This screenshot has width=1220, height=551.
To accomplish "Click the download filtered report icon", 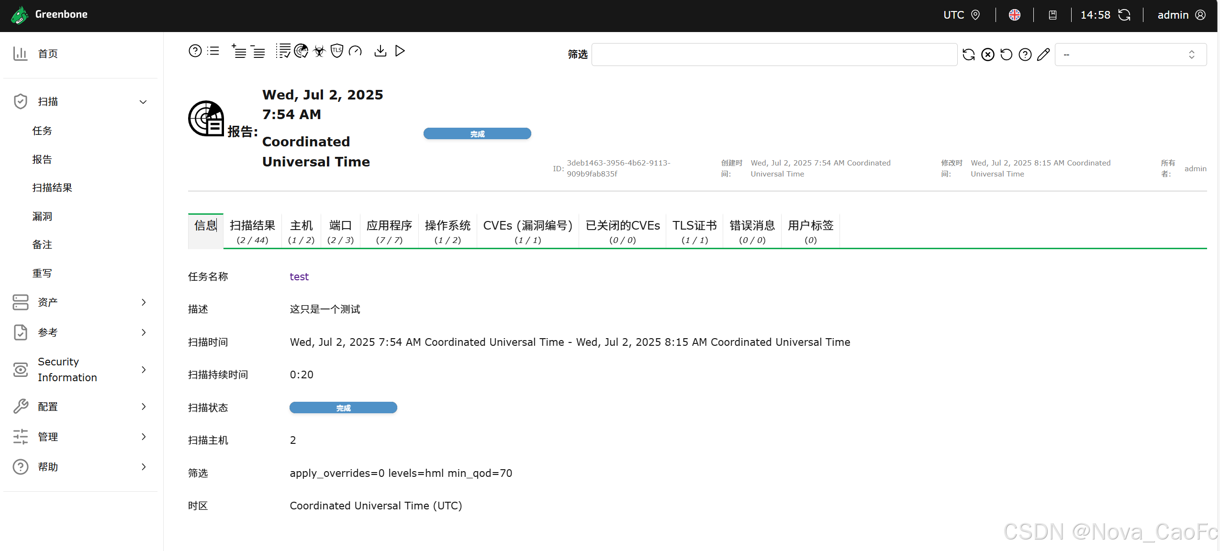I will tap(380, 51).
